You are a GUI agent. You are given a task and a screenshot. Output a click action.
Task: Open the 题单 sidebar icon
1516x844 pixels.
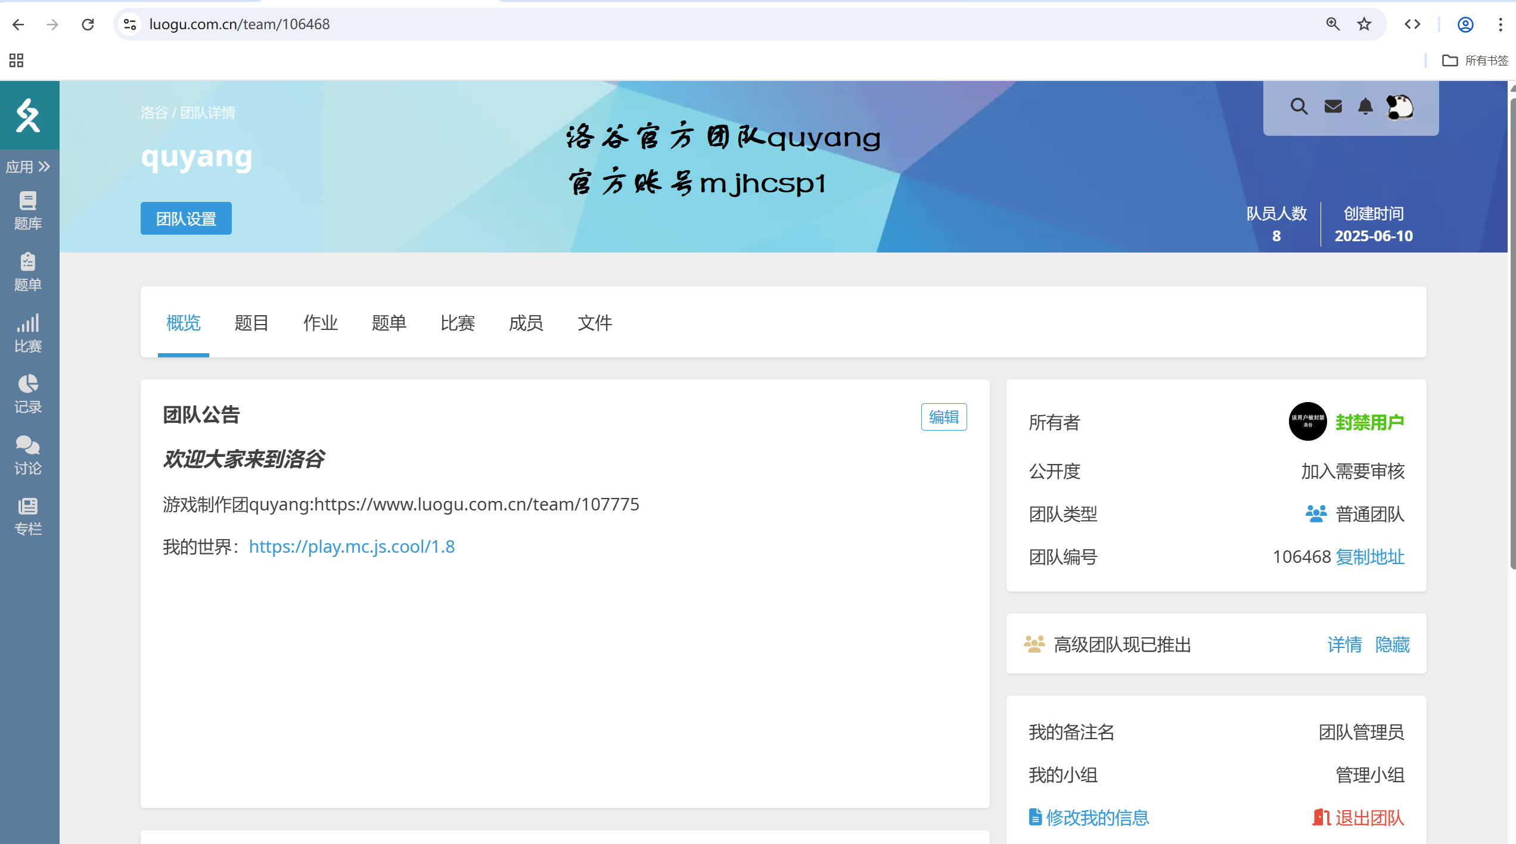tap(28, 272)
